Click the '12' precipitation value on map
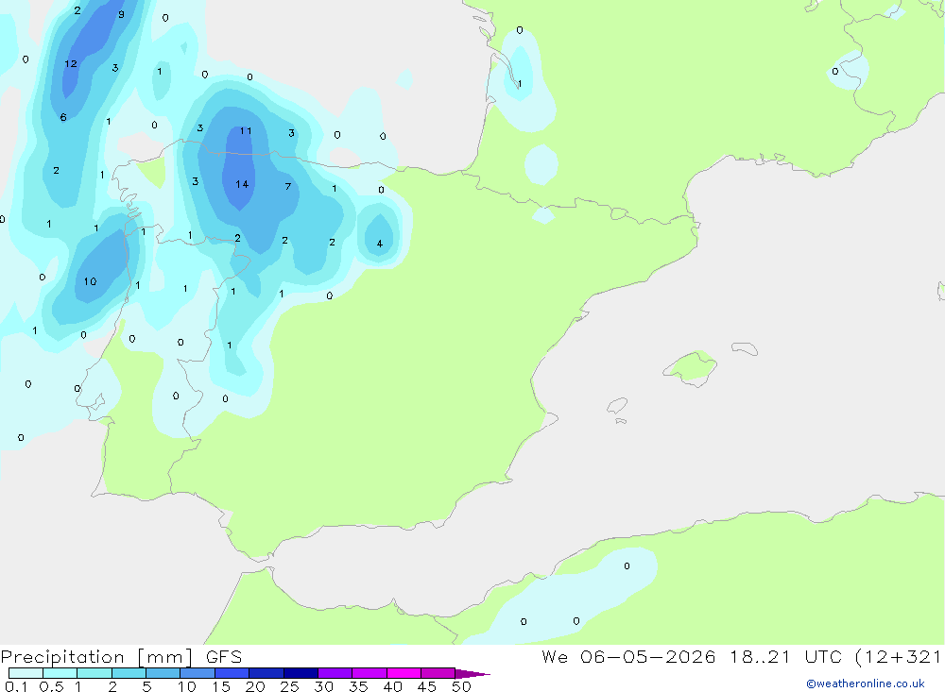This screenshot has width=945, height=692. pyautogui.click(x=71, y=64)
